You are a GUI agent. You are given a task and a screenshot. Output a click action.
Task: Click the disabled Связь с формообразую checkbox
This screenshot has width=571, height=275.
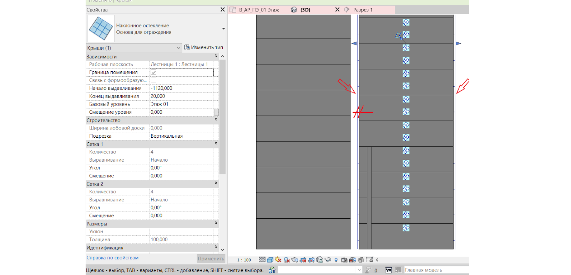click(x=153, y=80)
